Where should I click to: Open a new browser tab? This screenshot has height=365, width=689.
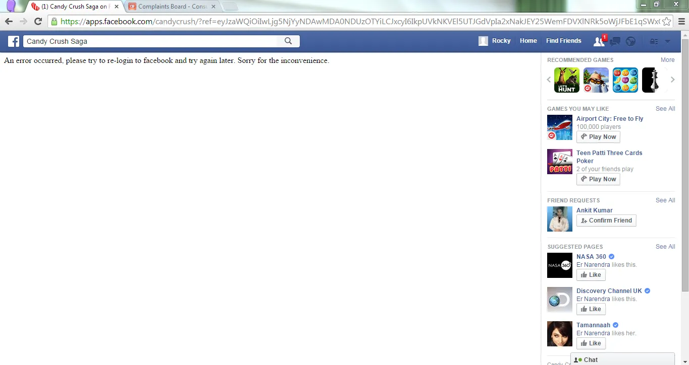click(x=230, y=7)
